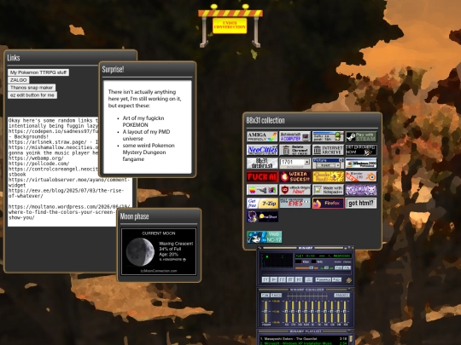Click the Web NC-17 badge
This screenshot has height=345, width=461.
click(x=265, y=237)
